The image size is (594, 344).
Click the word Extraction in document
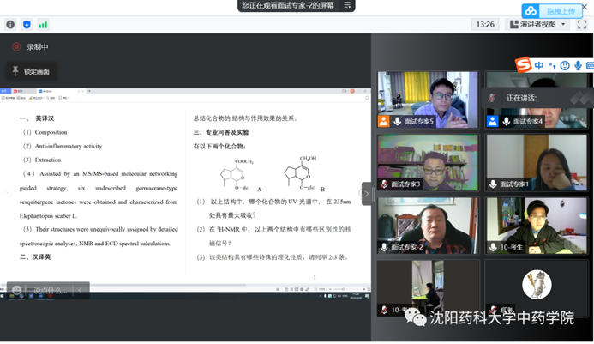pos(48,160)
